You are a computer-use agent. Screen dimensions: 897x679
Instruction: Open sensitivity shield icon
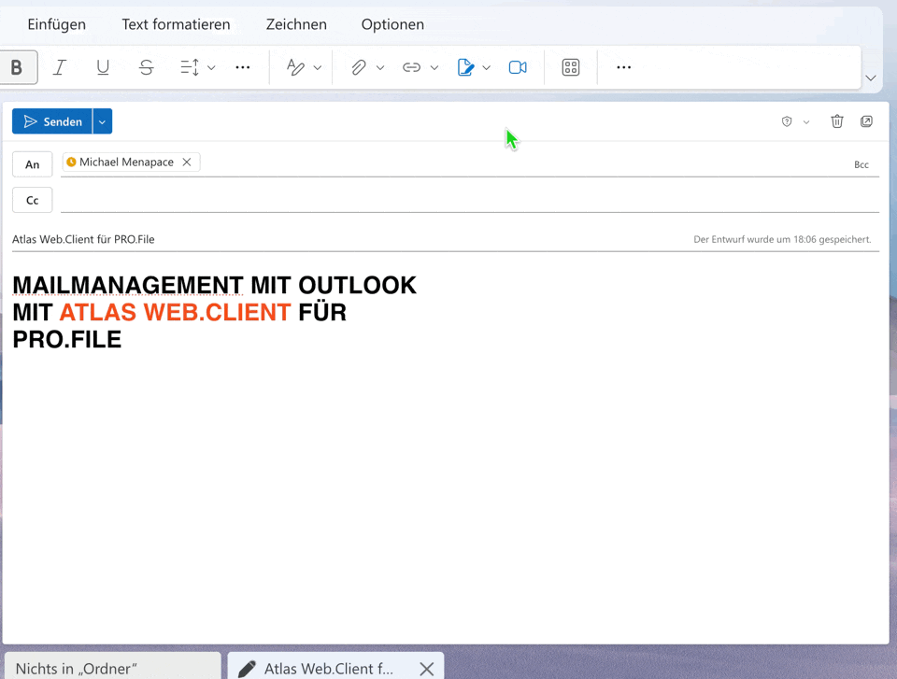pyautogui.click(x=787, y=121)
